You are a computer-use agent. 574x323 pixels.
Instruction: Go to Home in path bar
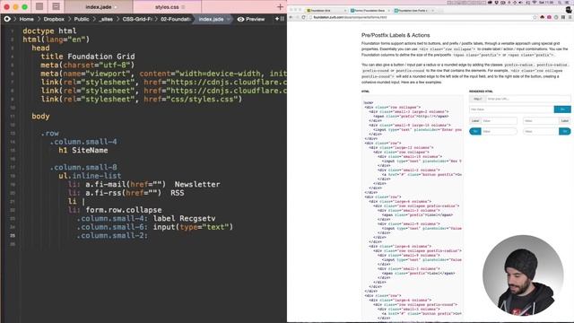(26, 19)
